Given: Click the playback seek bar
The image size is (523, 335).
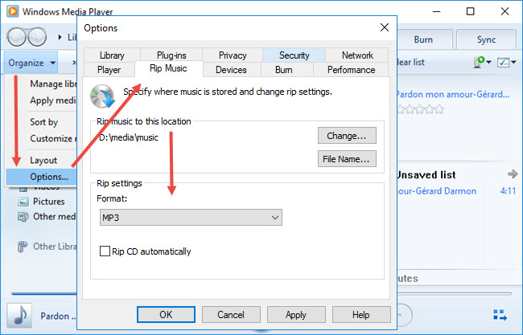Looking at the screenshot, I should point(261,294).
